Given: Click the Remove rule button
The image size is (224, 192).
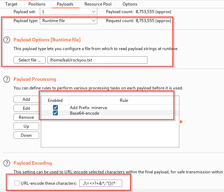Looking at the screenshot, I should coord(26,117).
